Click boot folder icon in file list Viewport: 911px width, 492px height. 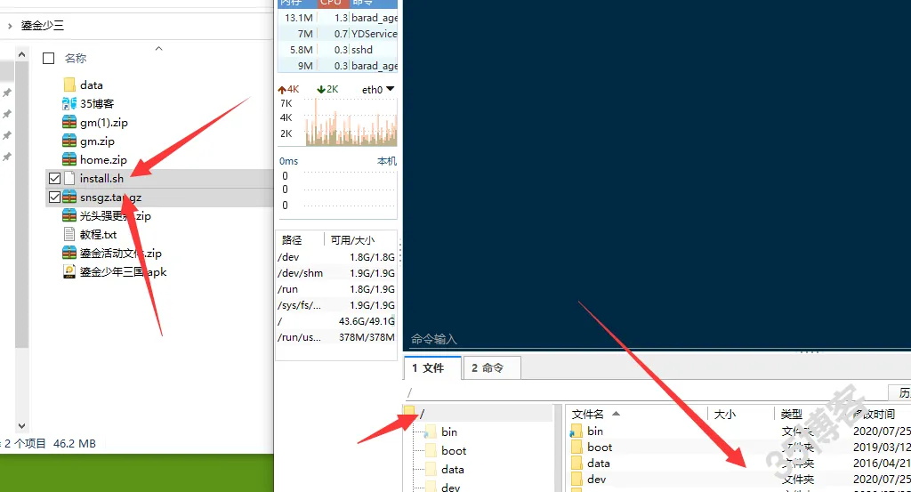[x=576, y=448]
